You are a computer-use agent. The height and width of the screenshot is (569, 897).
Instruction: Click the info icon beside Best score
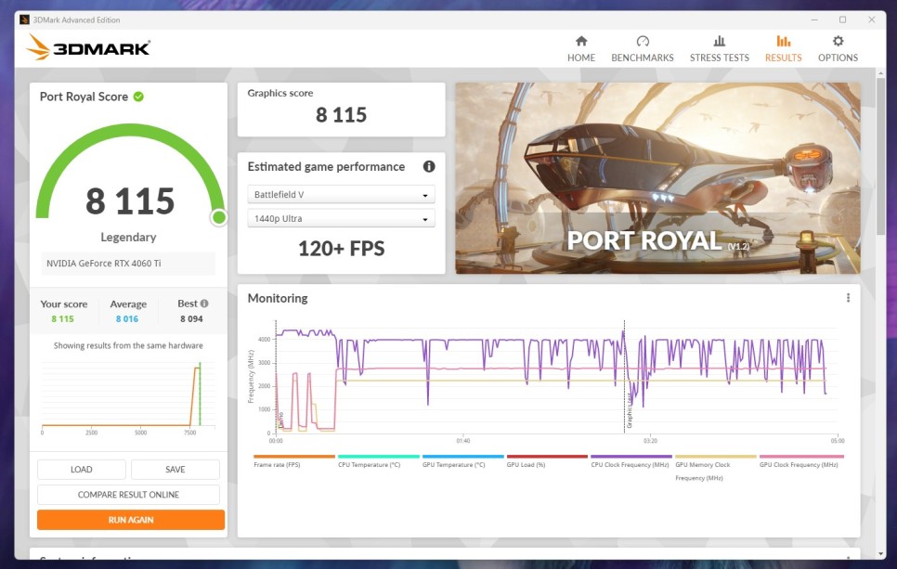point(204,304)
